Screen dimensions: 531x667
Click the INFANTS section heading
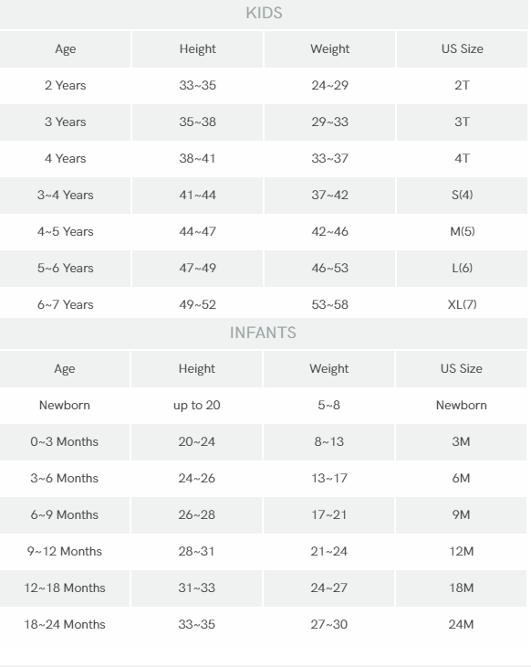(x=263, y=333)
